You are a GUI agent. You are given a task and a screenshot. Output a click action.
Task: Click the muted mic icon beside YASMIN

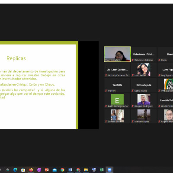coord(106,91)
